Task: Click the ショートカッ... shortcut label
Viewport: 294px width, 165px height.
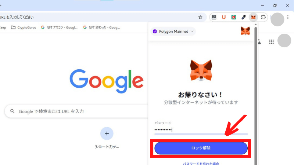Action: (107, 147)
